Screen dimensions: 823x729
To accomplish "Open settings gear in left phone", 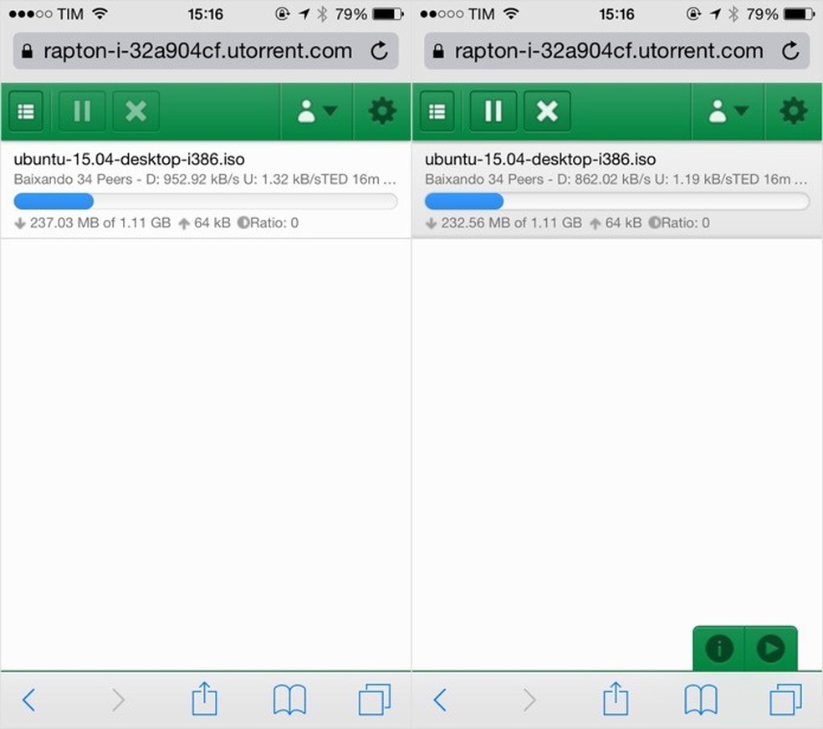I will pyautogui.click(x=382, y=111).
